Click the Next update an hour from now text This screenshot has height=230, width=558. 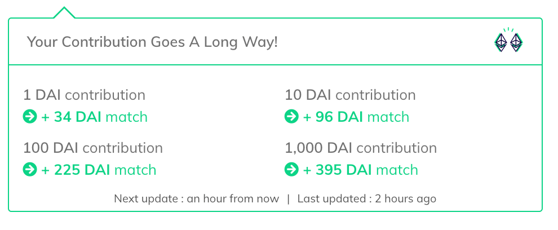(197, 198)
